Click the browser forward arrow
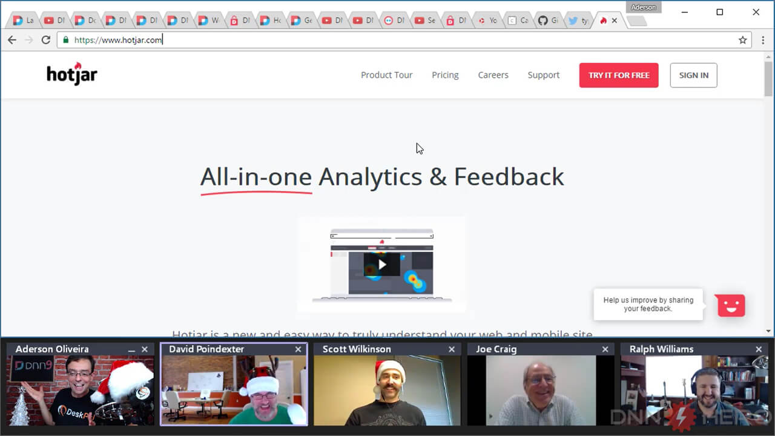Image resolution: width=775 pixels, height=436 pixels. tap(28, 40)
